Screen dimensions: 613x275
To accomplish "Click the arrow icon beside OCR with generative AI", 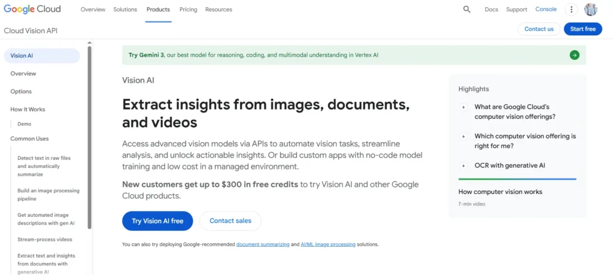I will pyautogui.click(x=463, y=165).
